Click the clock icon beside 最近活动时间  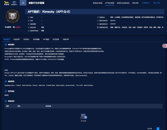[x=98, y=24]
